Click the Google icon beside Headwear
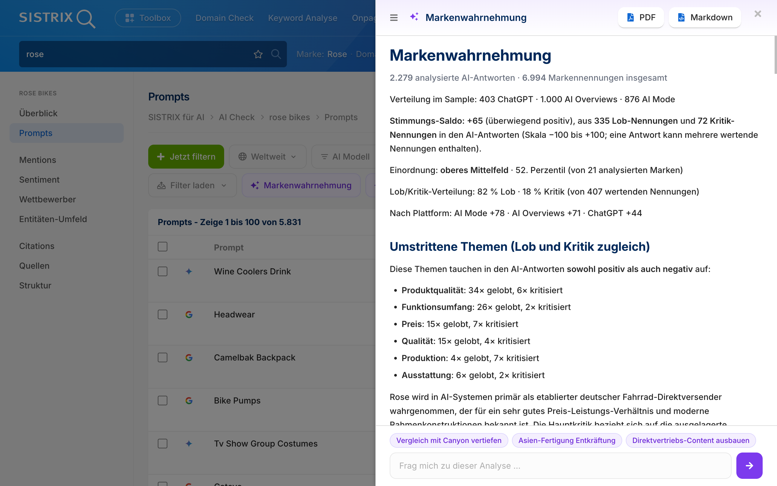777x486 pixels. coord(189,315)
